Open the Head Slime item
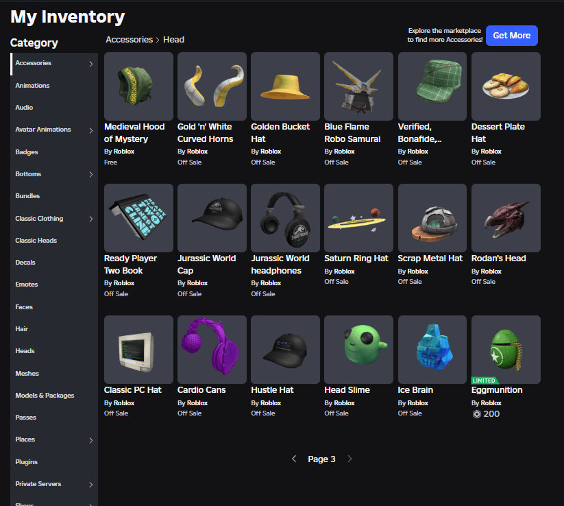The image size is (564, 506). coord(358,350)
